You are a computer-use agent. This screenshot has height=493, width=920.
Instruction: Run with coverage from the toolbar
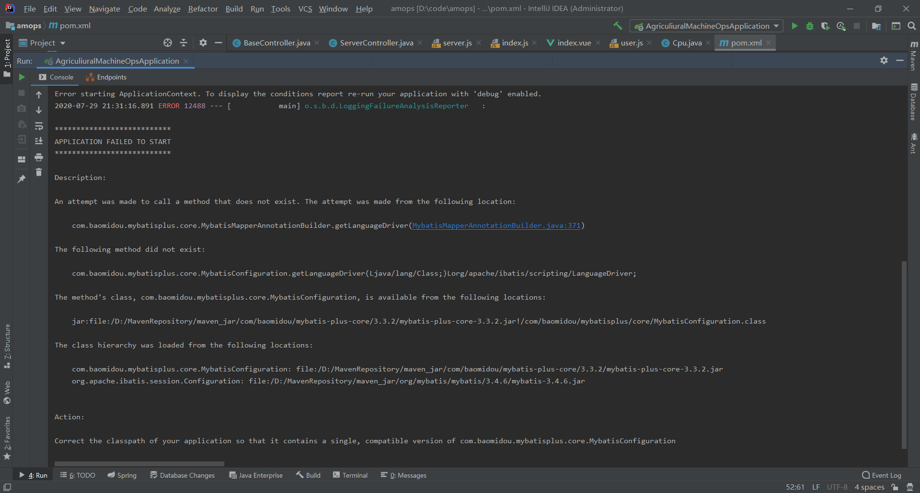tap(825, 26)
